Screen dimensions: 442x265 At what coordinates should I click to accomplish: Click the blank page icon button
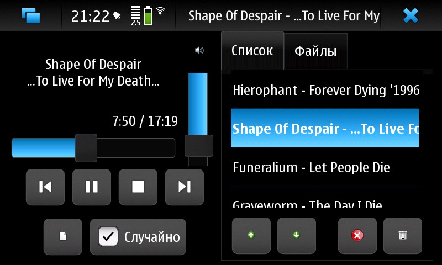coord(63,236)
